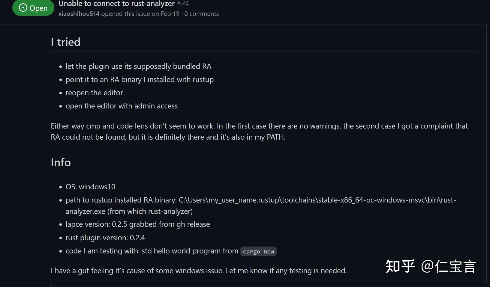Screen dimensions: 490x287
Task: Click the issue title "Unable to connect to rust-analyzer"
Action: 116,4
